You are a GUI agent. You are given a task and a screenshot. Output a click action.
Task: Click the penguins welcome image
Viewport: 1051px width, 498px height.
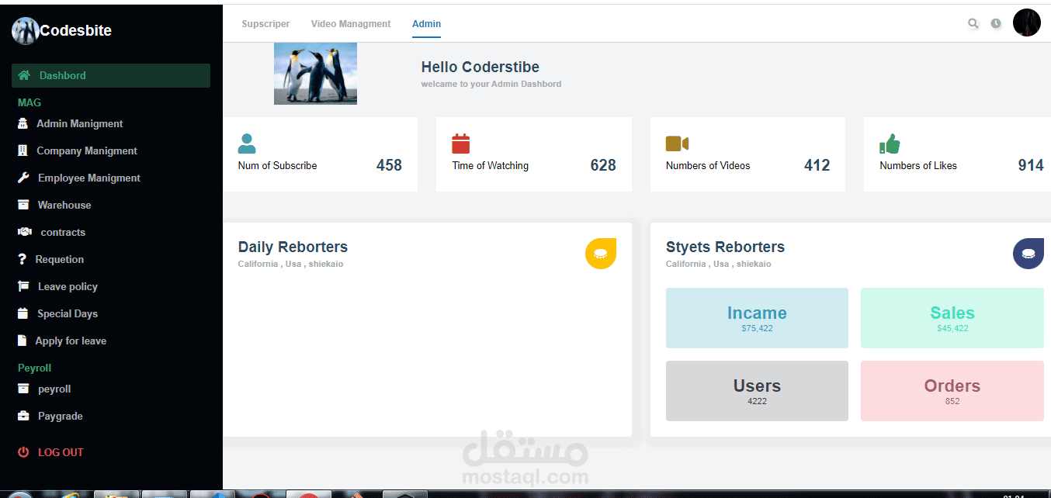(x=315, y=73)
